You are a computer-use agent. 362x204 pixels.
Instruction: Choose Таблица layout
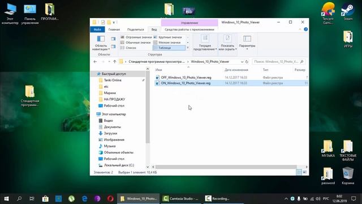point(169,48)
